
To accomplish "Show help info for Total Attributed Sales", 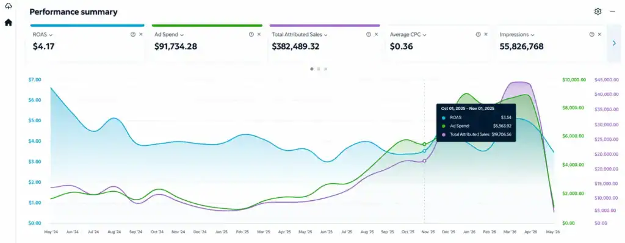I will click(x=369, y=34).
